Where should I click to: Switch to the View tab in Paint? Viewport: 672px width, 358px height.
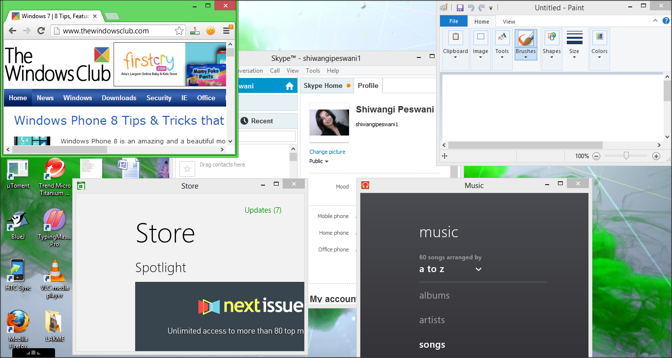click(509, 22)
